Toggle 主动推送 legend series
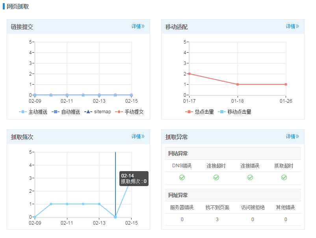The width and height of the screenshot is (316, 238). click(33, 112)
